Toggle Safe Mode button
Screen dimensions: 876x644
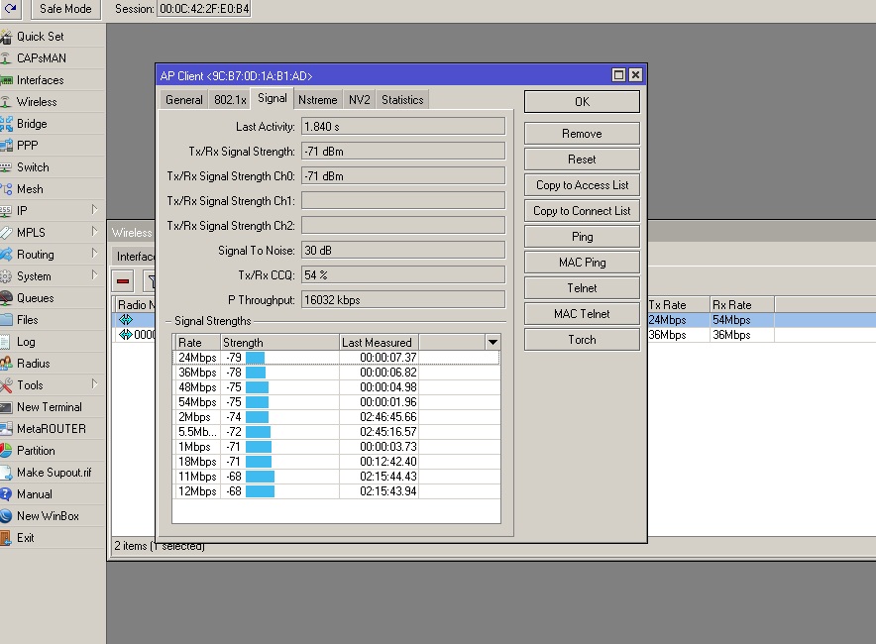click(65, 9)
